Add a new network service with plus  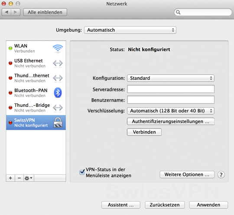[10, 178]
